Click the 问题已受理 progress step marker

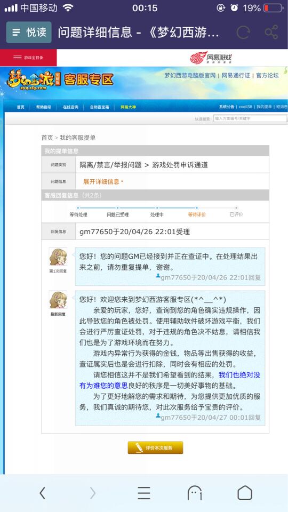[117, 207]
